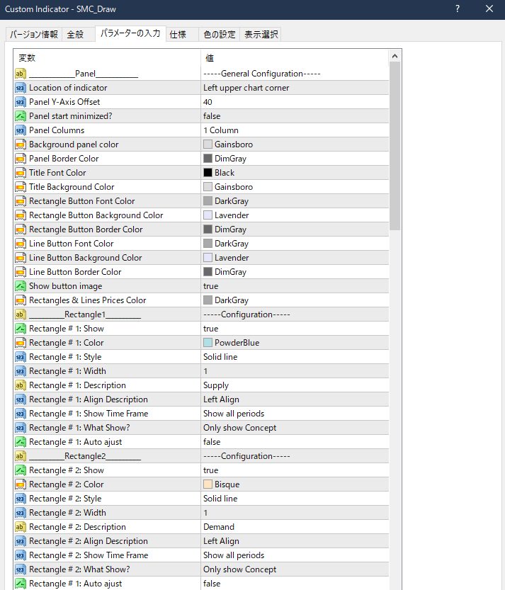Screen dimensions: 505x590
Task: Click the color icon for Line Button Font Color
Action: 21,244
